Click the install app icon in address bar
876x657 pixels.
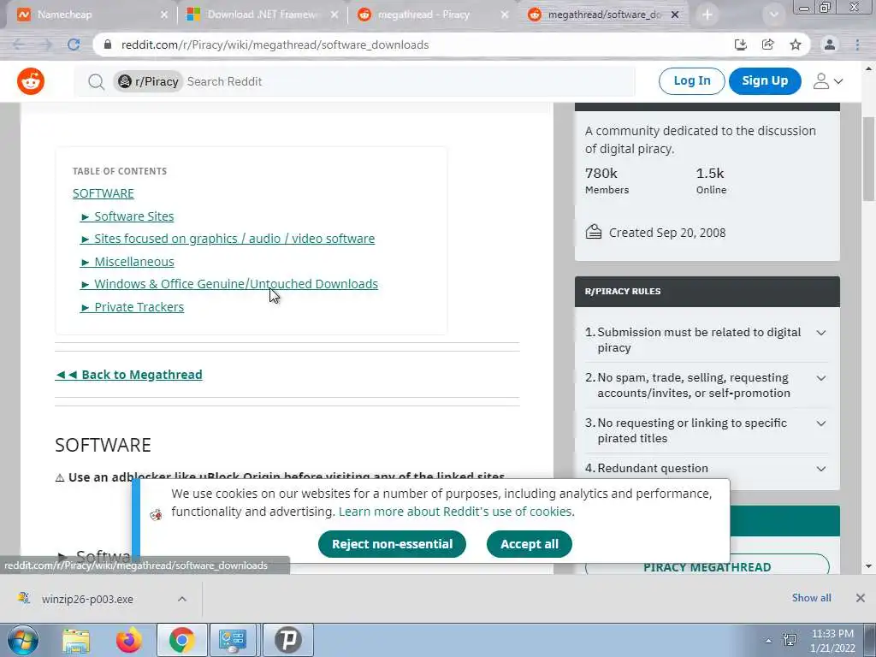pos(741,44)
